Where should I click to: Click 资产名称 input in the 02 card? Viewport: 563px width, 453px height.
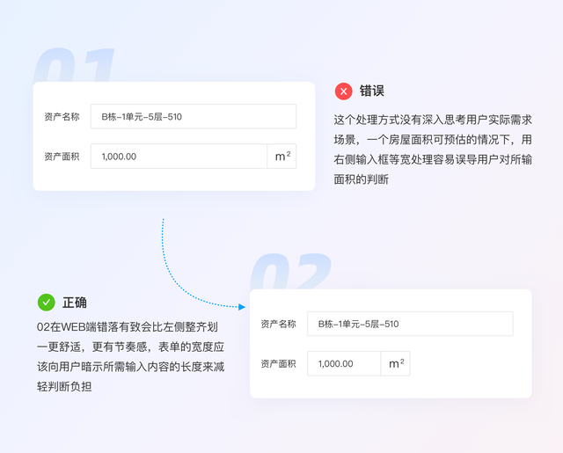[410, 324]
